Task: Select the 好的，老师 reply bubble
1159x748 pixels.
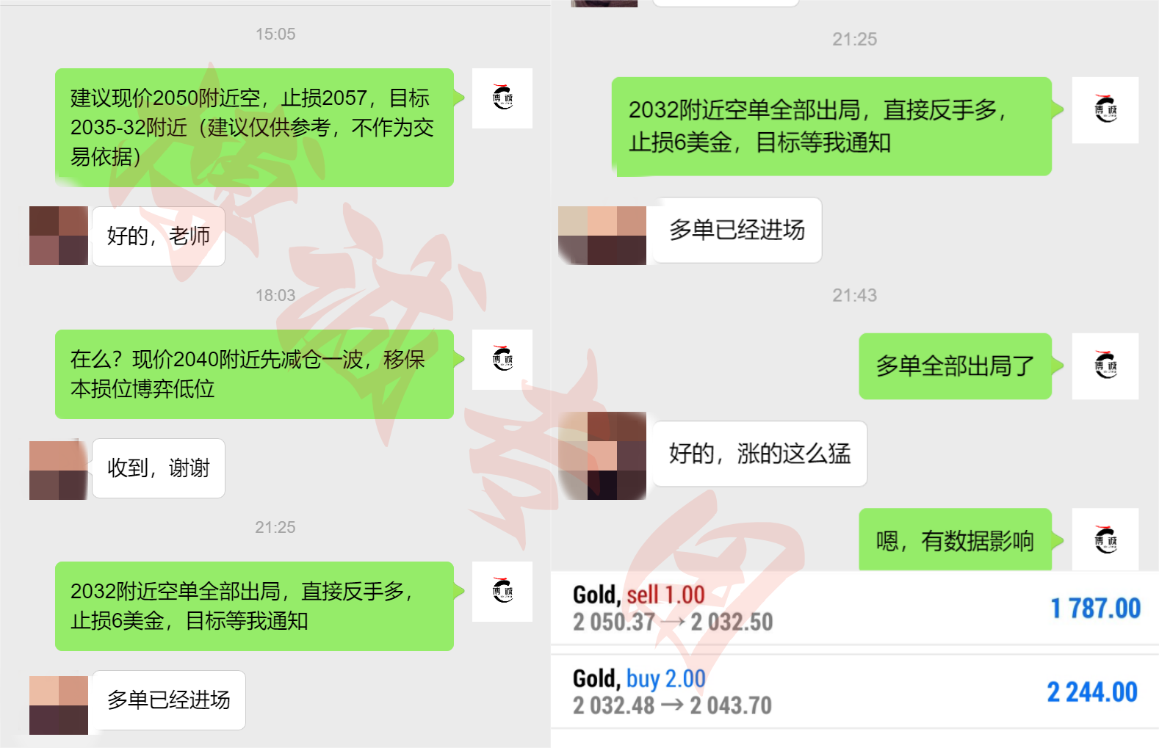Action: pyautogui.click(x=159, y=236)
